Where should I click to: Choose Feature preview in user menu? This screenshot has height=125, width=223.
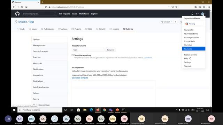194,55
